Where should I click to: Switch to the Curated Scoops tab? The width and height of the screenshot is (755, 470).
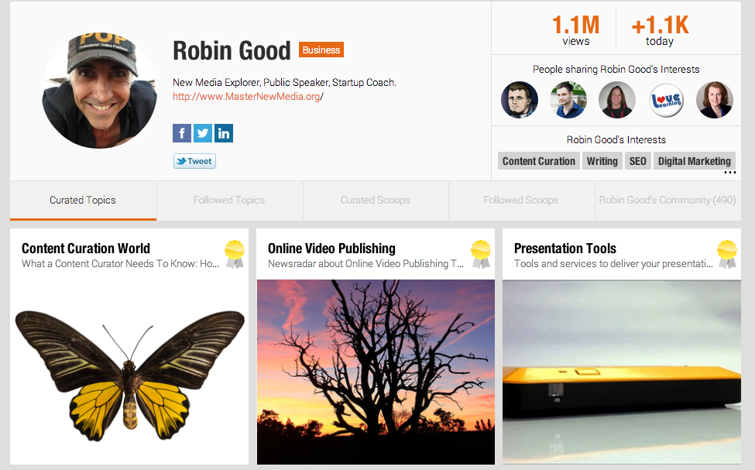coord(376,201)
